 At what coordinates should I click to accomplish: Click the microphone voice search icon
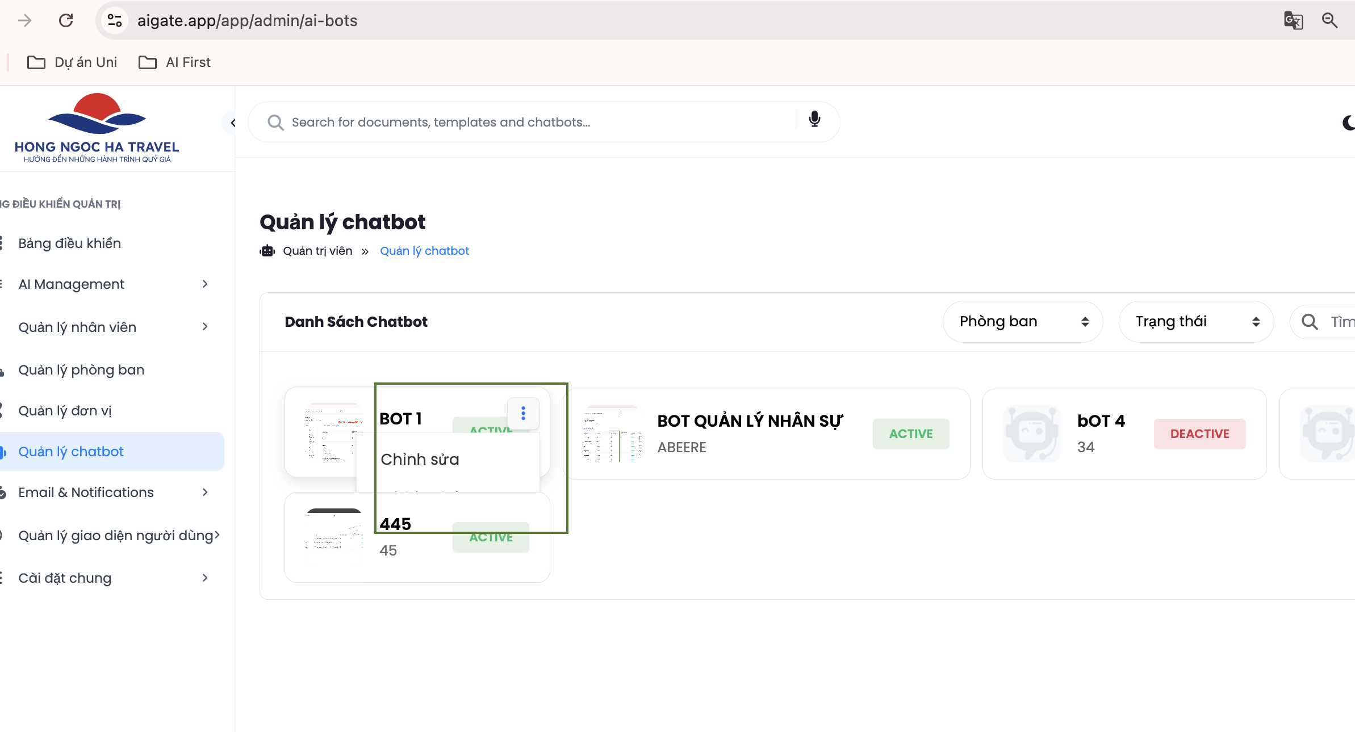click(814, 119)
